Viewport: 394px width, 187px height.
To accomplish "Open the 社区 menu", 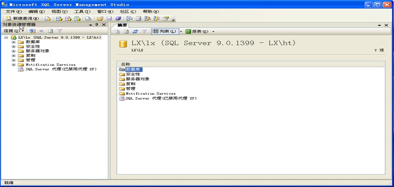I will tap(128, 12).
